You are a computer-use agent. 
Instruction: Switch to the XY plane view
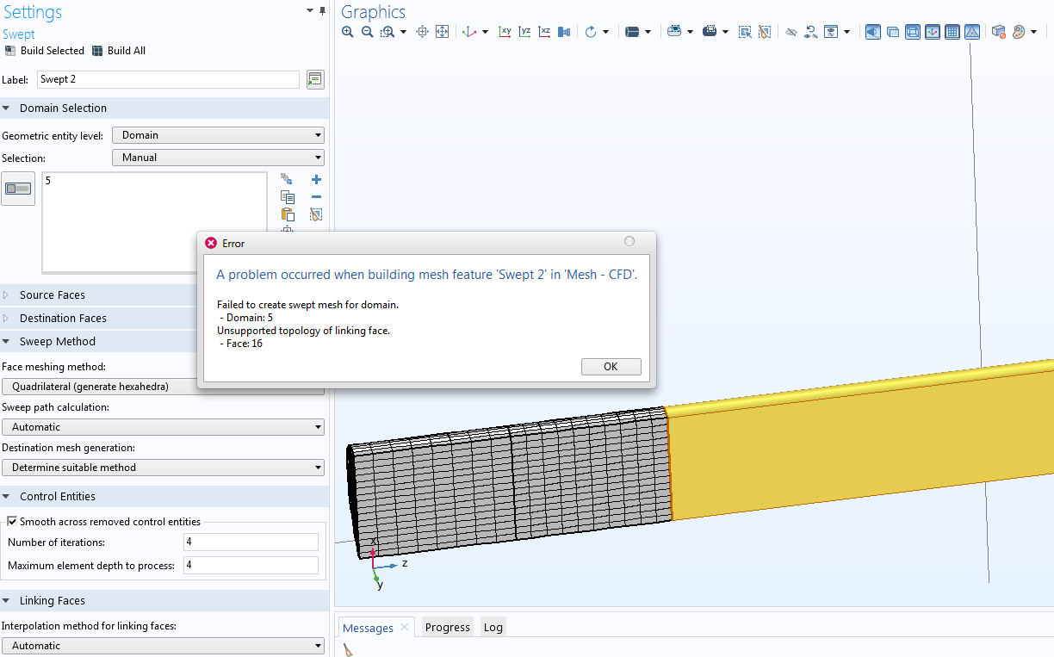[x=505, y=32]
